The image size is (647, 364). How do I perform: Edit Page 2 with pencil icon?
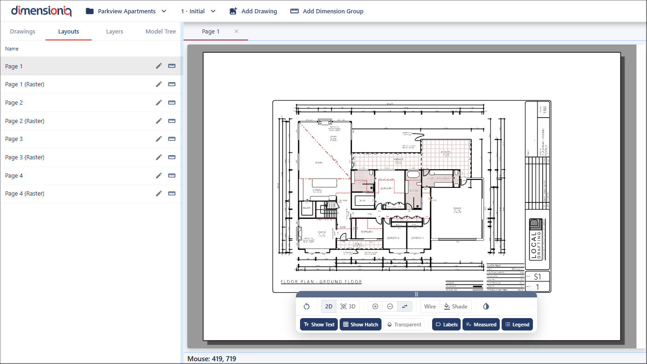tap(159, 103)
